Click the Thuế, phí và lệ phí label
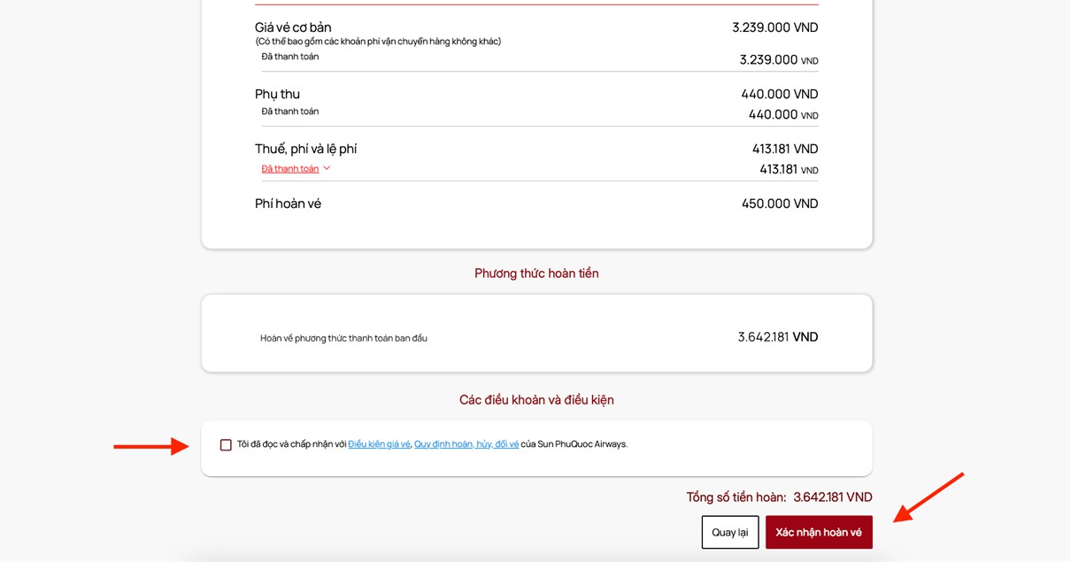Image resolution: width=1071 pixels, height=562 pixels. (305, 149)
